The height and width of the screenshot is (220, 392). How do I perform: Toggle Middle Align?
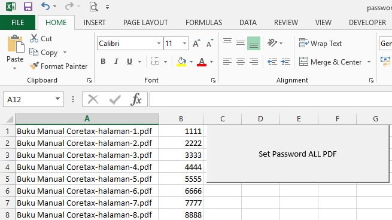coord(241,43)
